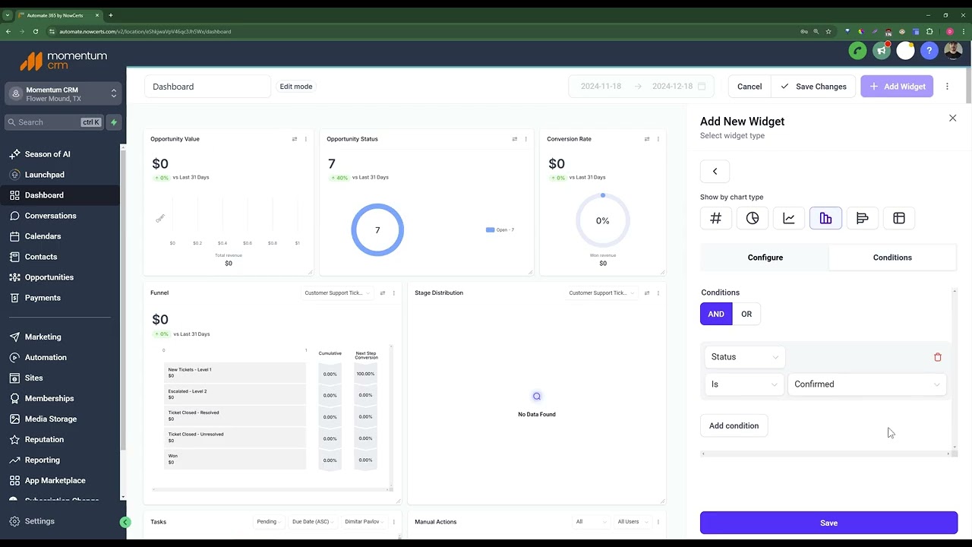The height and width of the screenshot is (547, 972).
Task: Click the Dashboard name input field
Action: pyautogui.click(x=207, y=87)
